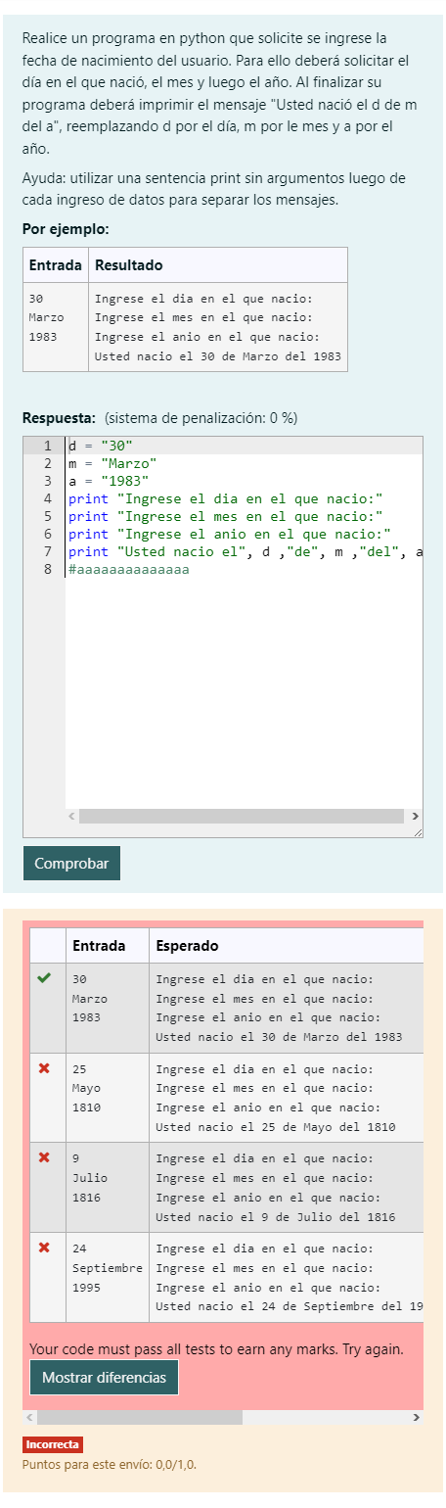446x1508 pixels.
Task: Click the print 'Usted nacio el' code line
Action: coord(245,551)
